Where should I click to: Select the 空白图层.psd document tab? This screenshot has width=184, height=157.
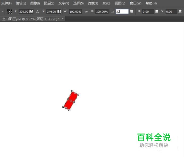pyautogui.click(x=31, y=19)
